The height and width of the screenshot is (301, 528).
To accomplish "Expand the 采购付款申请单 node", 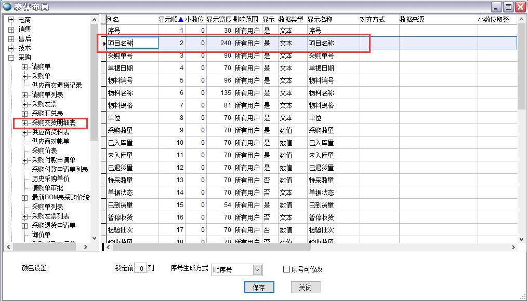I will [24, 160].
